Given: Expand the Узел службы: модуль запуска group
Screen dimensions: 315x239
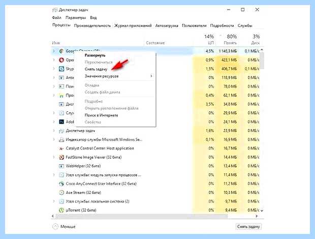Looking at the screenshot, I should [54, 175].
